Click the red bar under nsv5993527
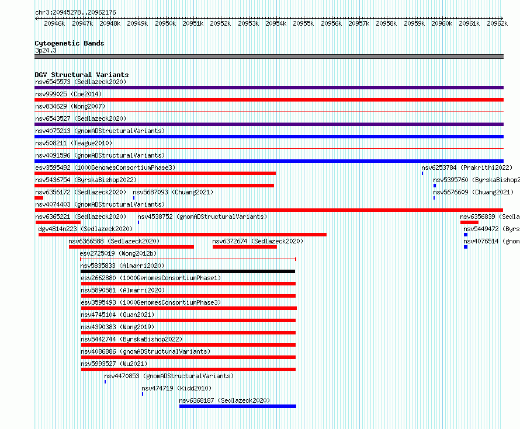This screenshot has width=520, height=429. click(188, 369)
